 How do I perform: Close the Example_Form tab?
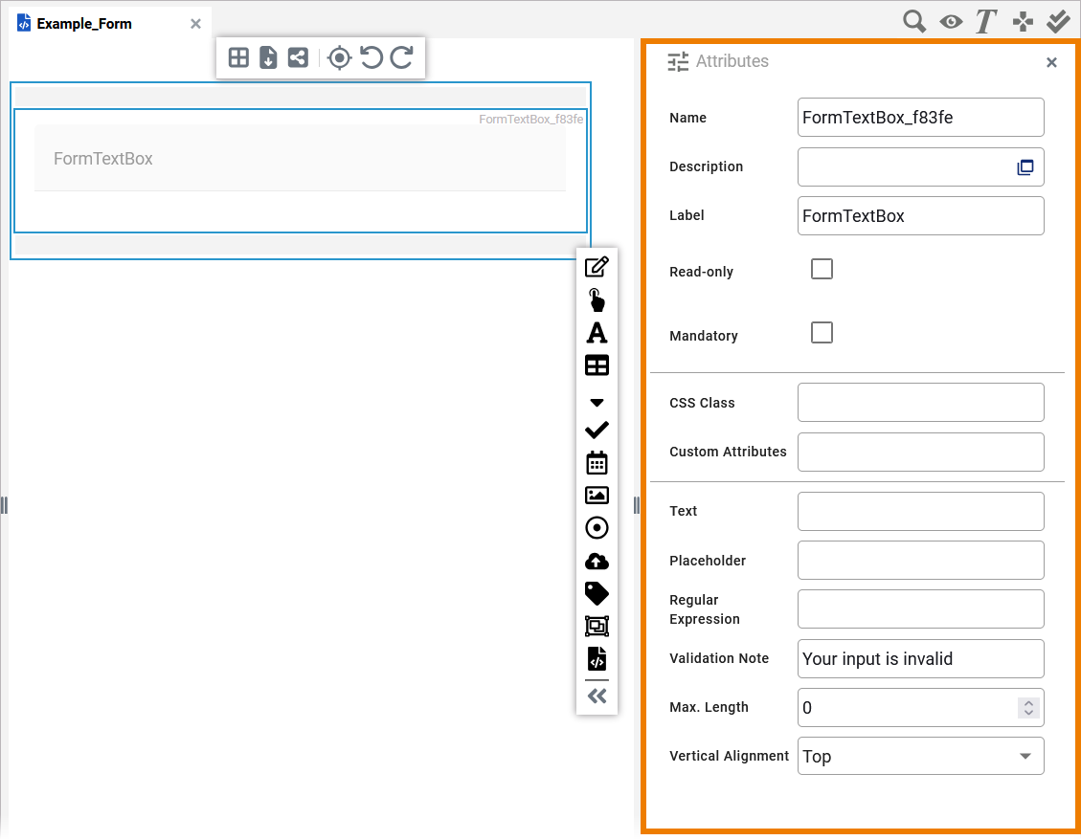coord(195,24)
